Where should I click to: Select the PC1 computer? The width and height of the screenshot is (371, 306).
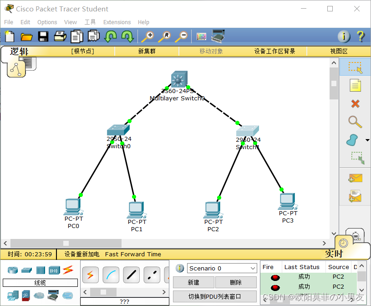point(137,210)
